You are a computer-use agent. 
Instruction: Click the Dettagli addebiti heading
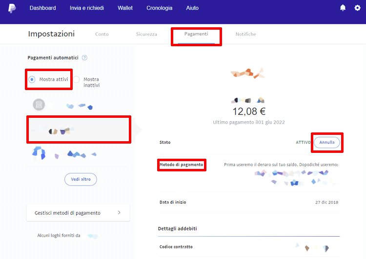pyautogui.click(x=178, y=228)
